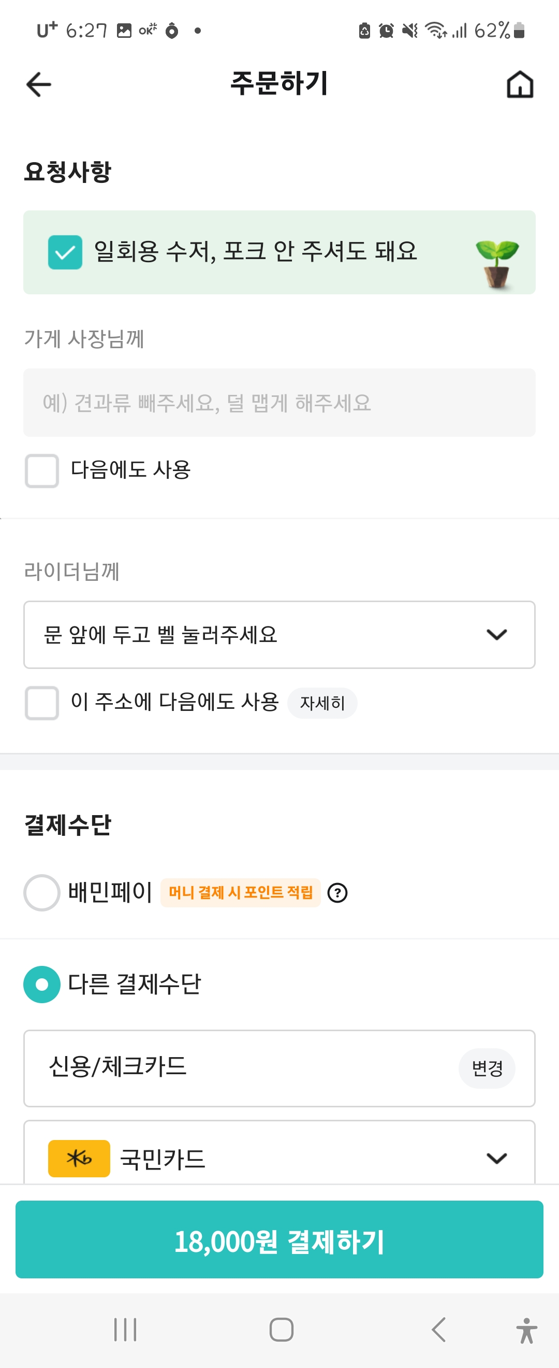Enable 이 주소에 다음에도 사용 checkbox
559x1368 pixels.
(42, 703)
